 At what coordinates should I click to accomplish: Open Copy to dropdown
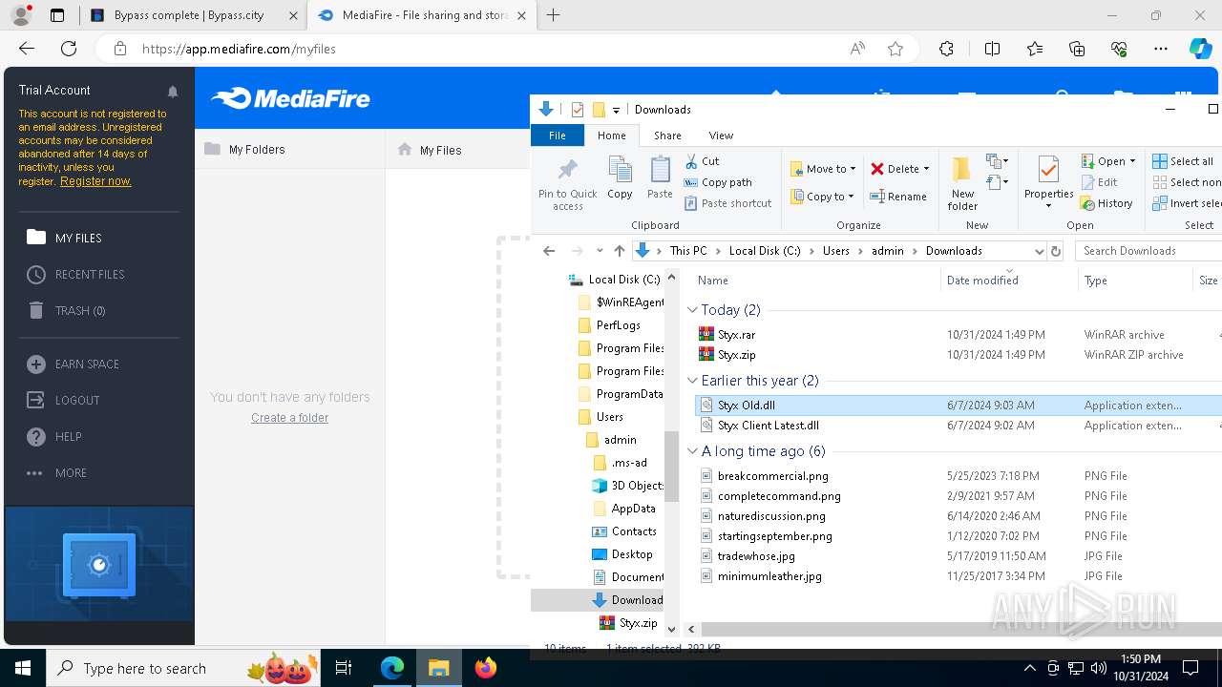(x=823, y=197)
